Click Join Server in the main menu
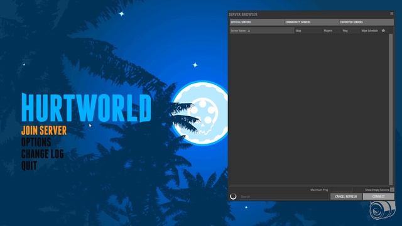Viewport: 402px width, 226px height. pyautogui.click(x=44, y=131)
